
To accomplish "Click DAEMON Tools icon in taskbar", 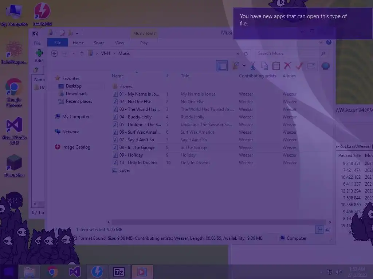I will [97, 272].
